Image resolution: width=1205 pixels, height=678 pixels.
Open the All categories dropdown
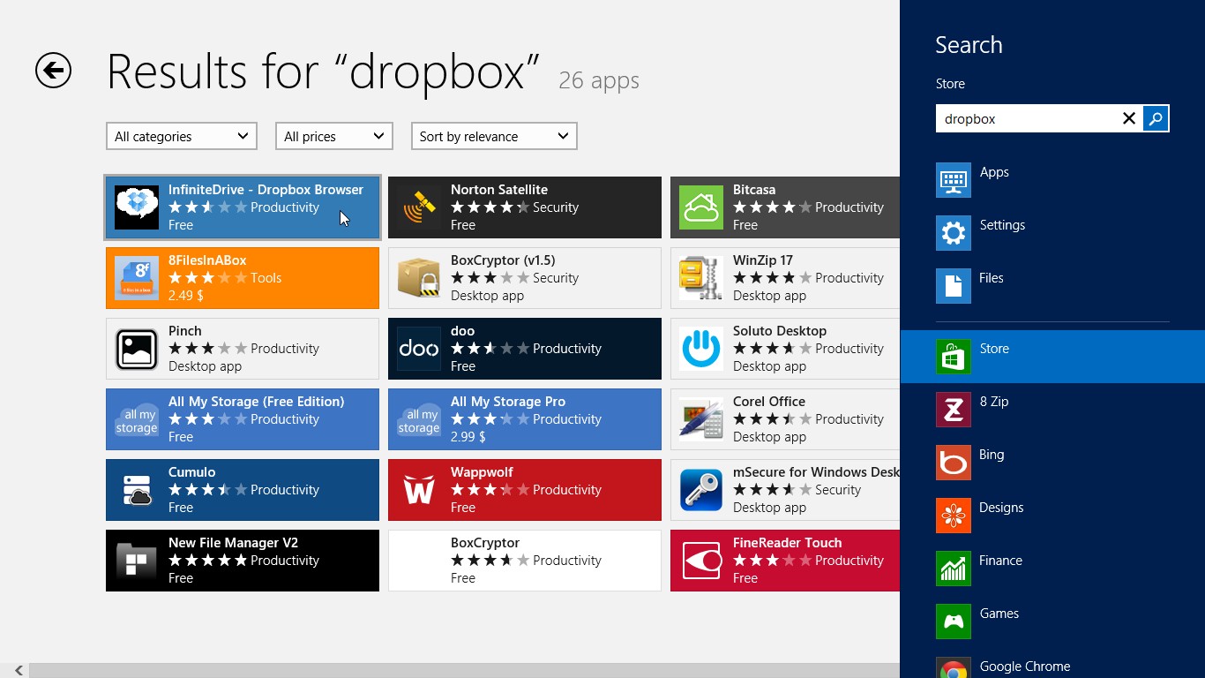pyautogui.click(x=182, y=136)
